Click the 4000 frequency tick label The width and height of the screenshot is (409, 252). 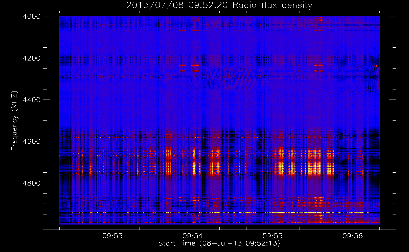pyautogui.click(x=32, y=16)
